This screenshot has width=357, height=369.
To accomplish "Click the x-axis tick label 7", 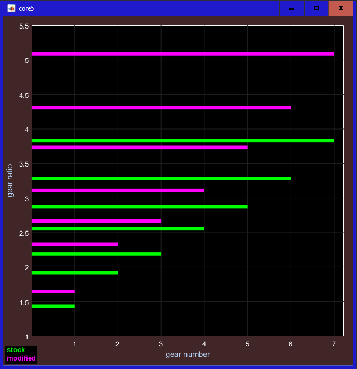I will pos(334,344).
